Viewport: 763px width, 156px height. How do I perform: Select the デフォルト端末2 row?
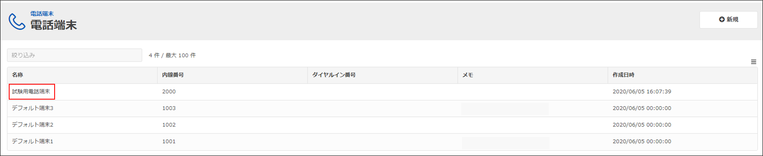coord(382,125)
